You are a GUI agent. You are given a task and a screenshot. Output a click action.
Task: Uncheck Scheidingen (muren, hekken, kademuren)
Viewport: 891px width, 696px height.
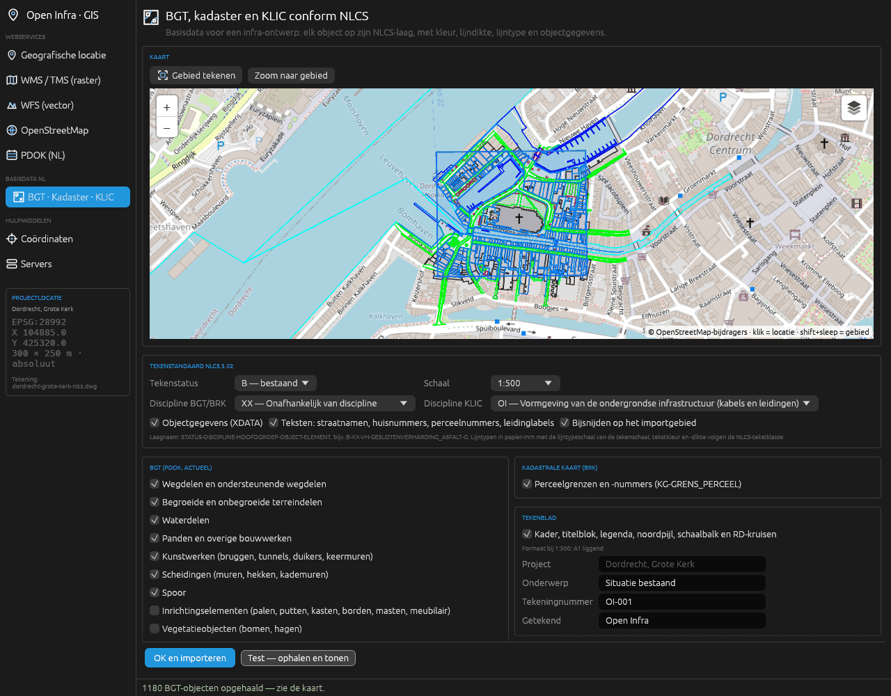point(155,574)
